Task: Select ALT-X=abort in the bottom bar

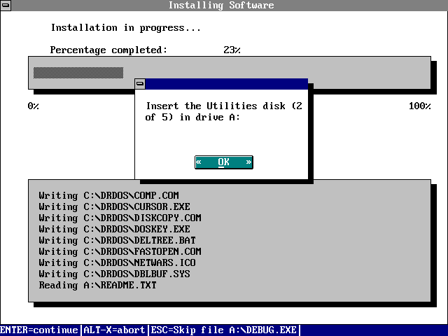Action: tap(115, 330)
